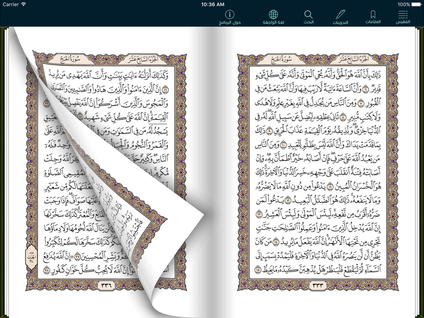This screenshot has width=424, height=318.
Task: Click the حول البرنامج label
Action: click(229, 22)
